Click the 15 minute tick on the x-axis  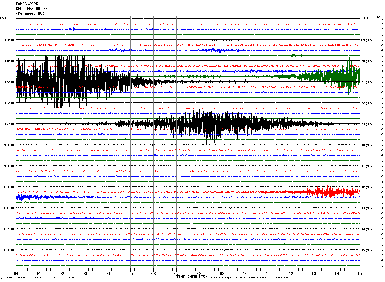[x=359, y=273]
